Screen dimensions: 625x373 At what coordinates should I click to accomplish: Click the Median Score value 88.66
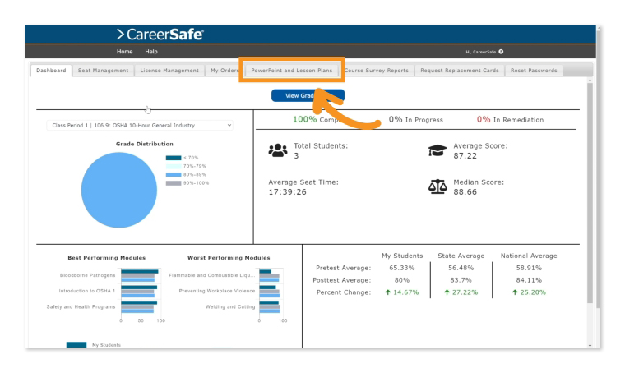point(465,192)
